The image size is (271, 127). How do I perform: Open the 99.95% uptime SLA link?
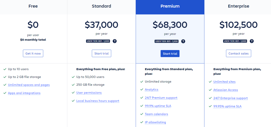tap(227, 106)
